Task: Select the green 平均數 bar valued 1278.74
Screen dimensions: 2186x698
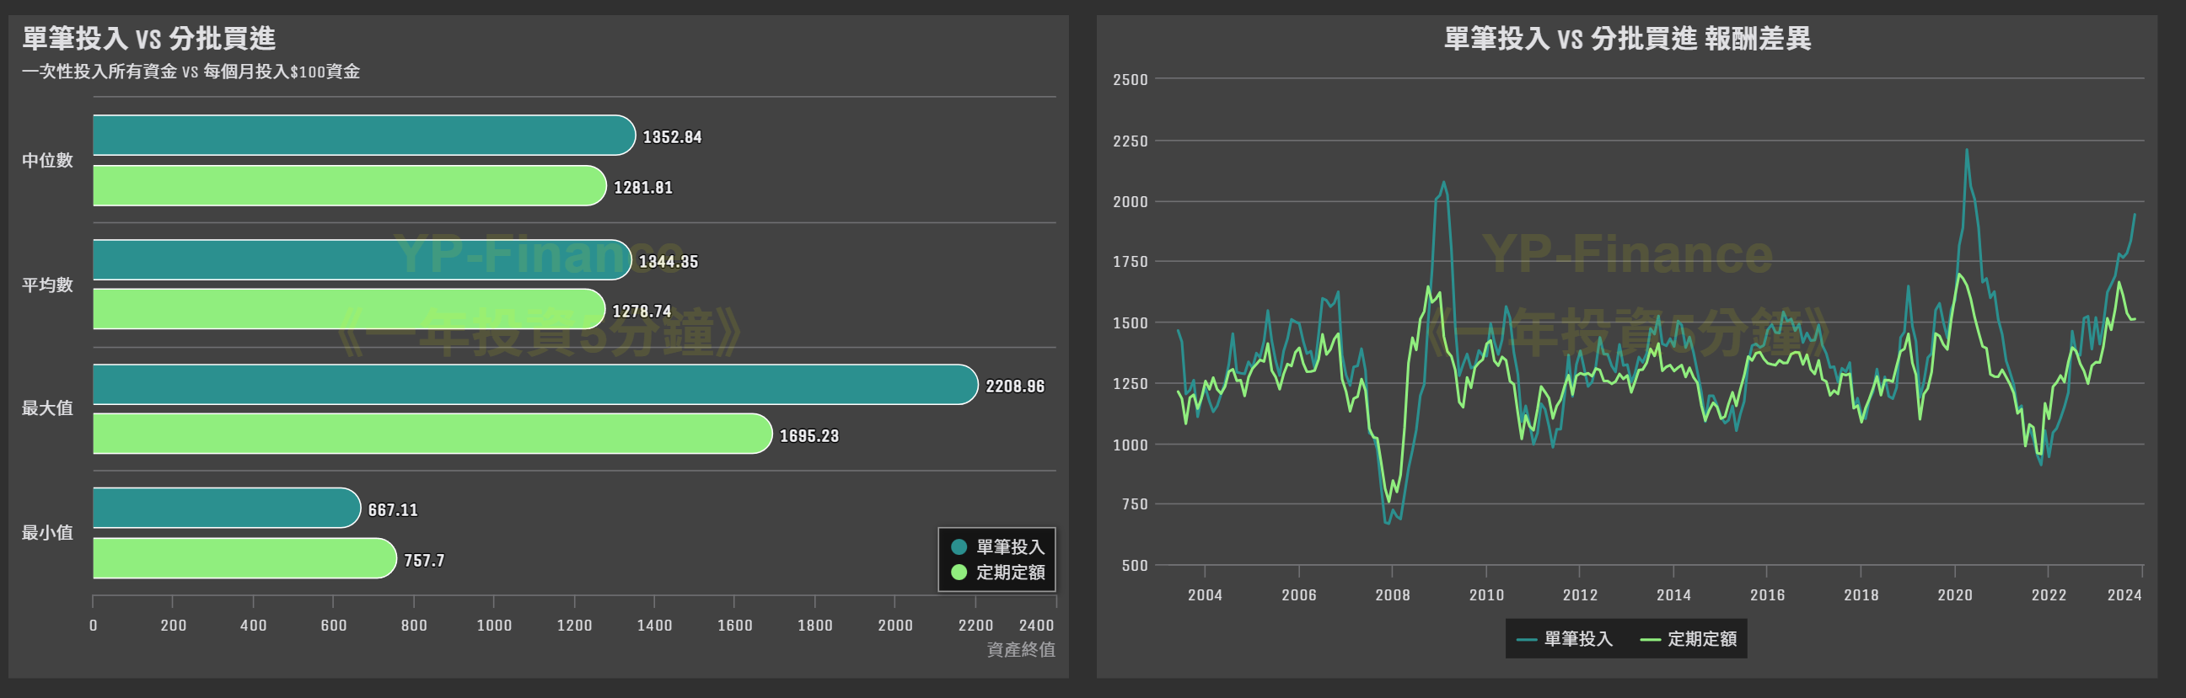Action: [x=348, y=309]
